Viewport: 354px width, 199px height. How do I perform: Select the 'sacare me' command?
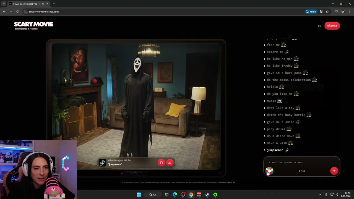point(275,52)
